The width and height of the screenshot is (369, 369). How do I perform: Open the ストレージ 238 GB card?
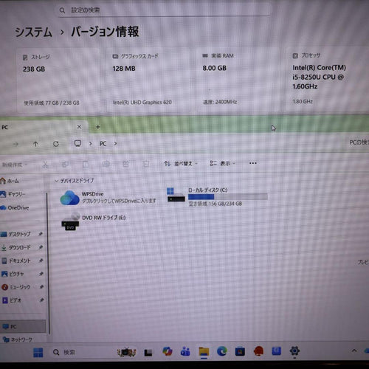(58, 80)
